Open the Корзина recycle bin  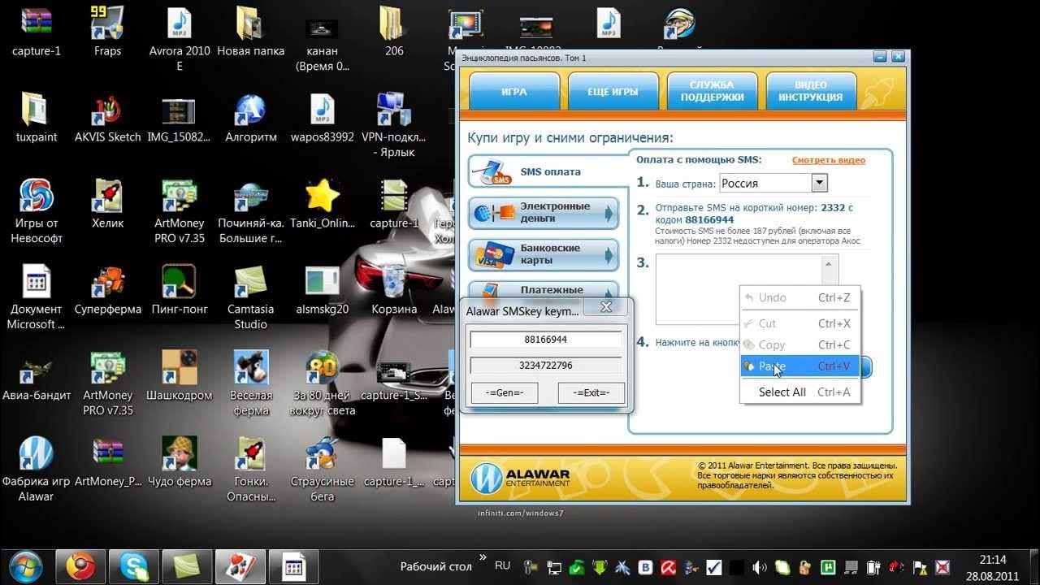pyautogui.click(x=394, y=289)
